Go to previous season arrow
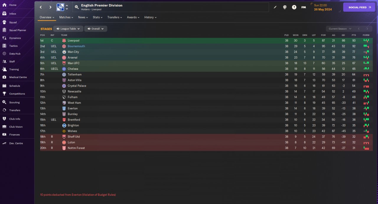Viewport: 378px width, 204px height. 359,29
